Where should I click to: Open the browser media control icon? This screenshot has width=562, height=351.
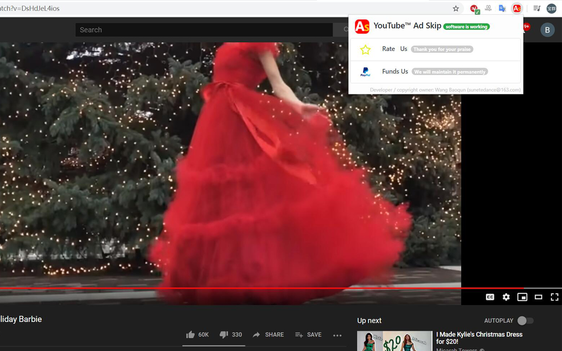click(537, 8)
